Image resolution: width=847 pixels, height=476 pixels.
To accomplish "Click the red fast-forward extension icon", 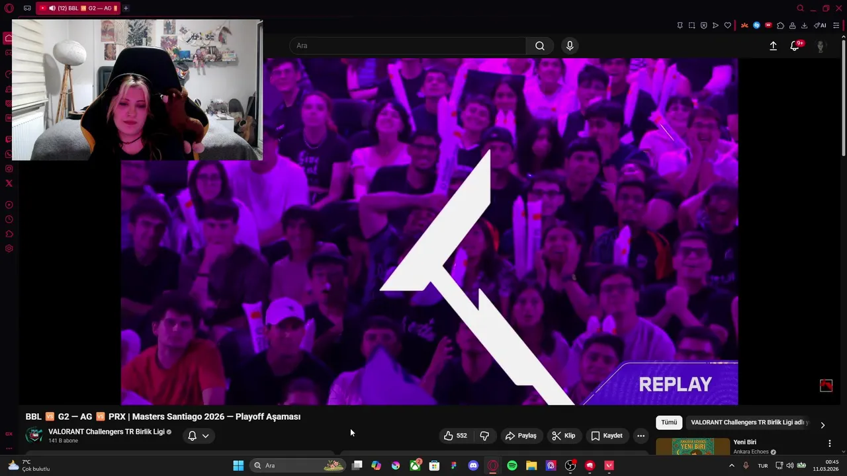I will [768, 25].
